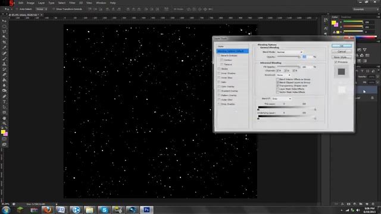Image resolution: width=381 pixels, height=214 pixels.
Task: Select the Pen tool
Action: pyautogui.click(x=4, y=96)
